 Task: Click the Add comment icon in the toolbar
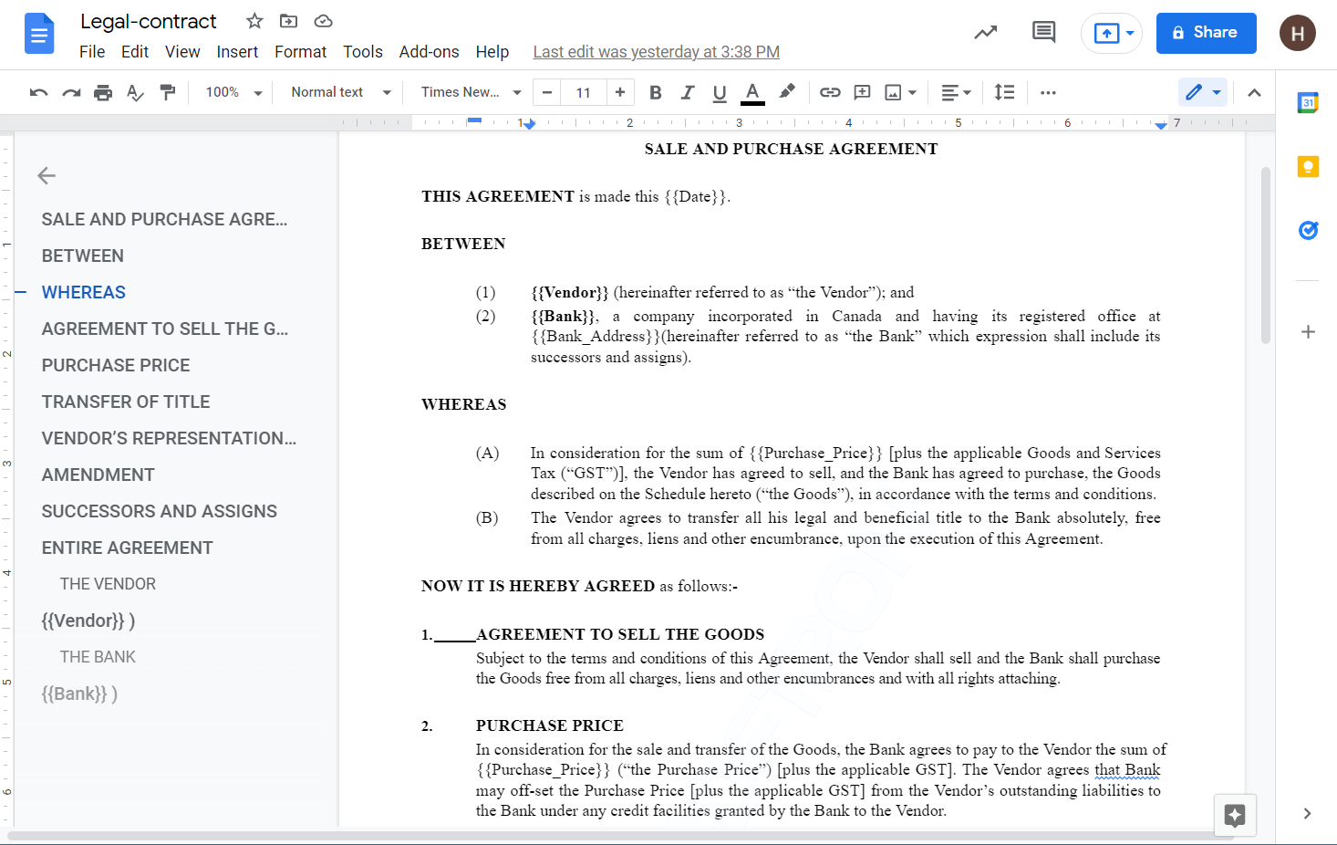tap(861, 91)
